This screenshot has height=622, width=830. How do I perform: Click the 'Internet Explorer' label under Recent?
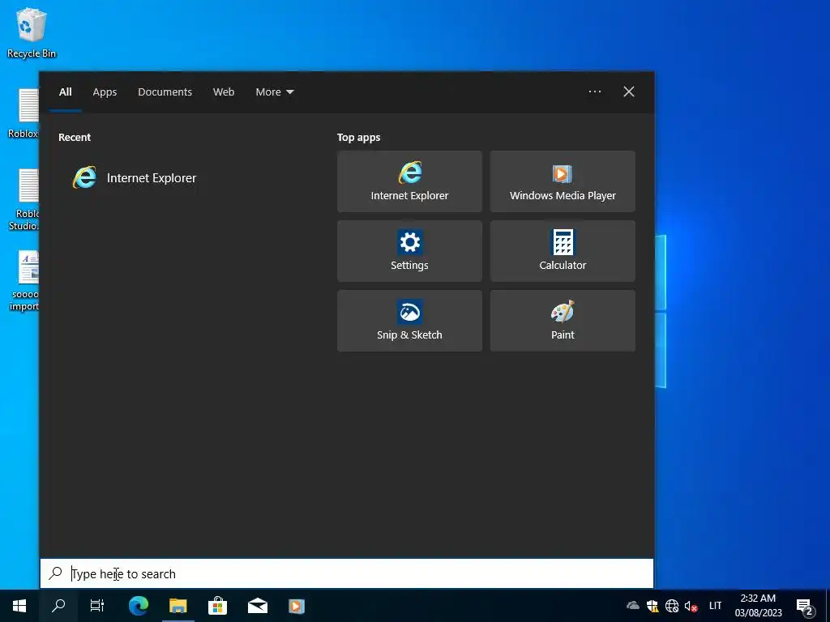[x=152, y=177]
